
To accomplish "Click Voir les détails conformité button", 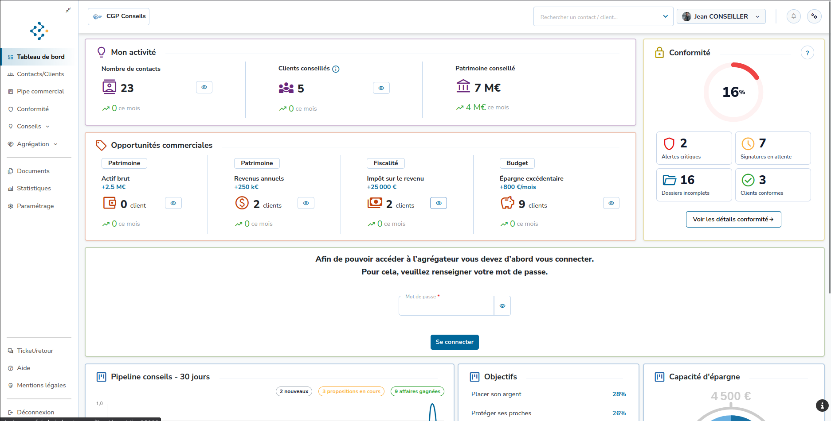I will tap(733, 220).
